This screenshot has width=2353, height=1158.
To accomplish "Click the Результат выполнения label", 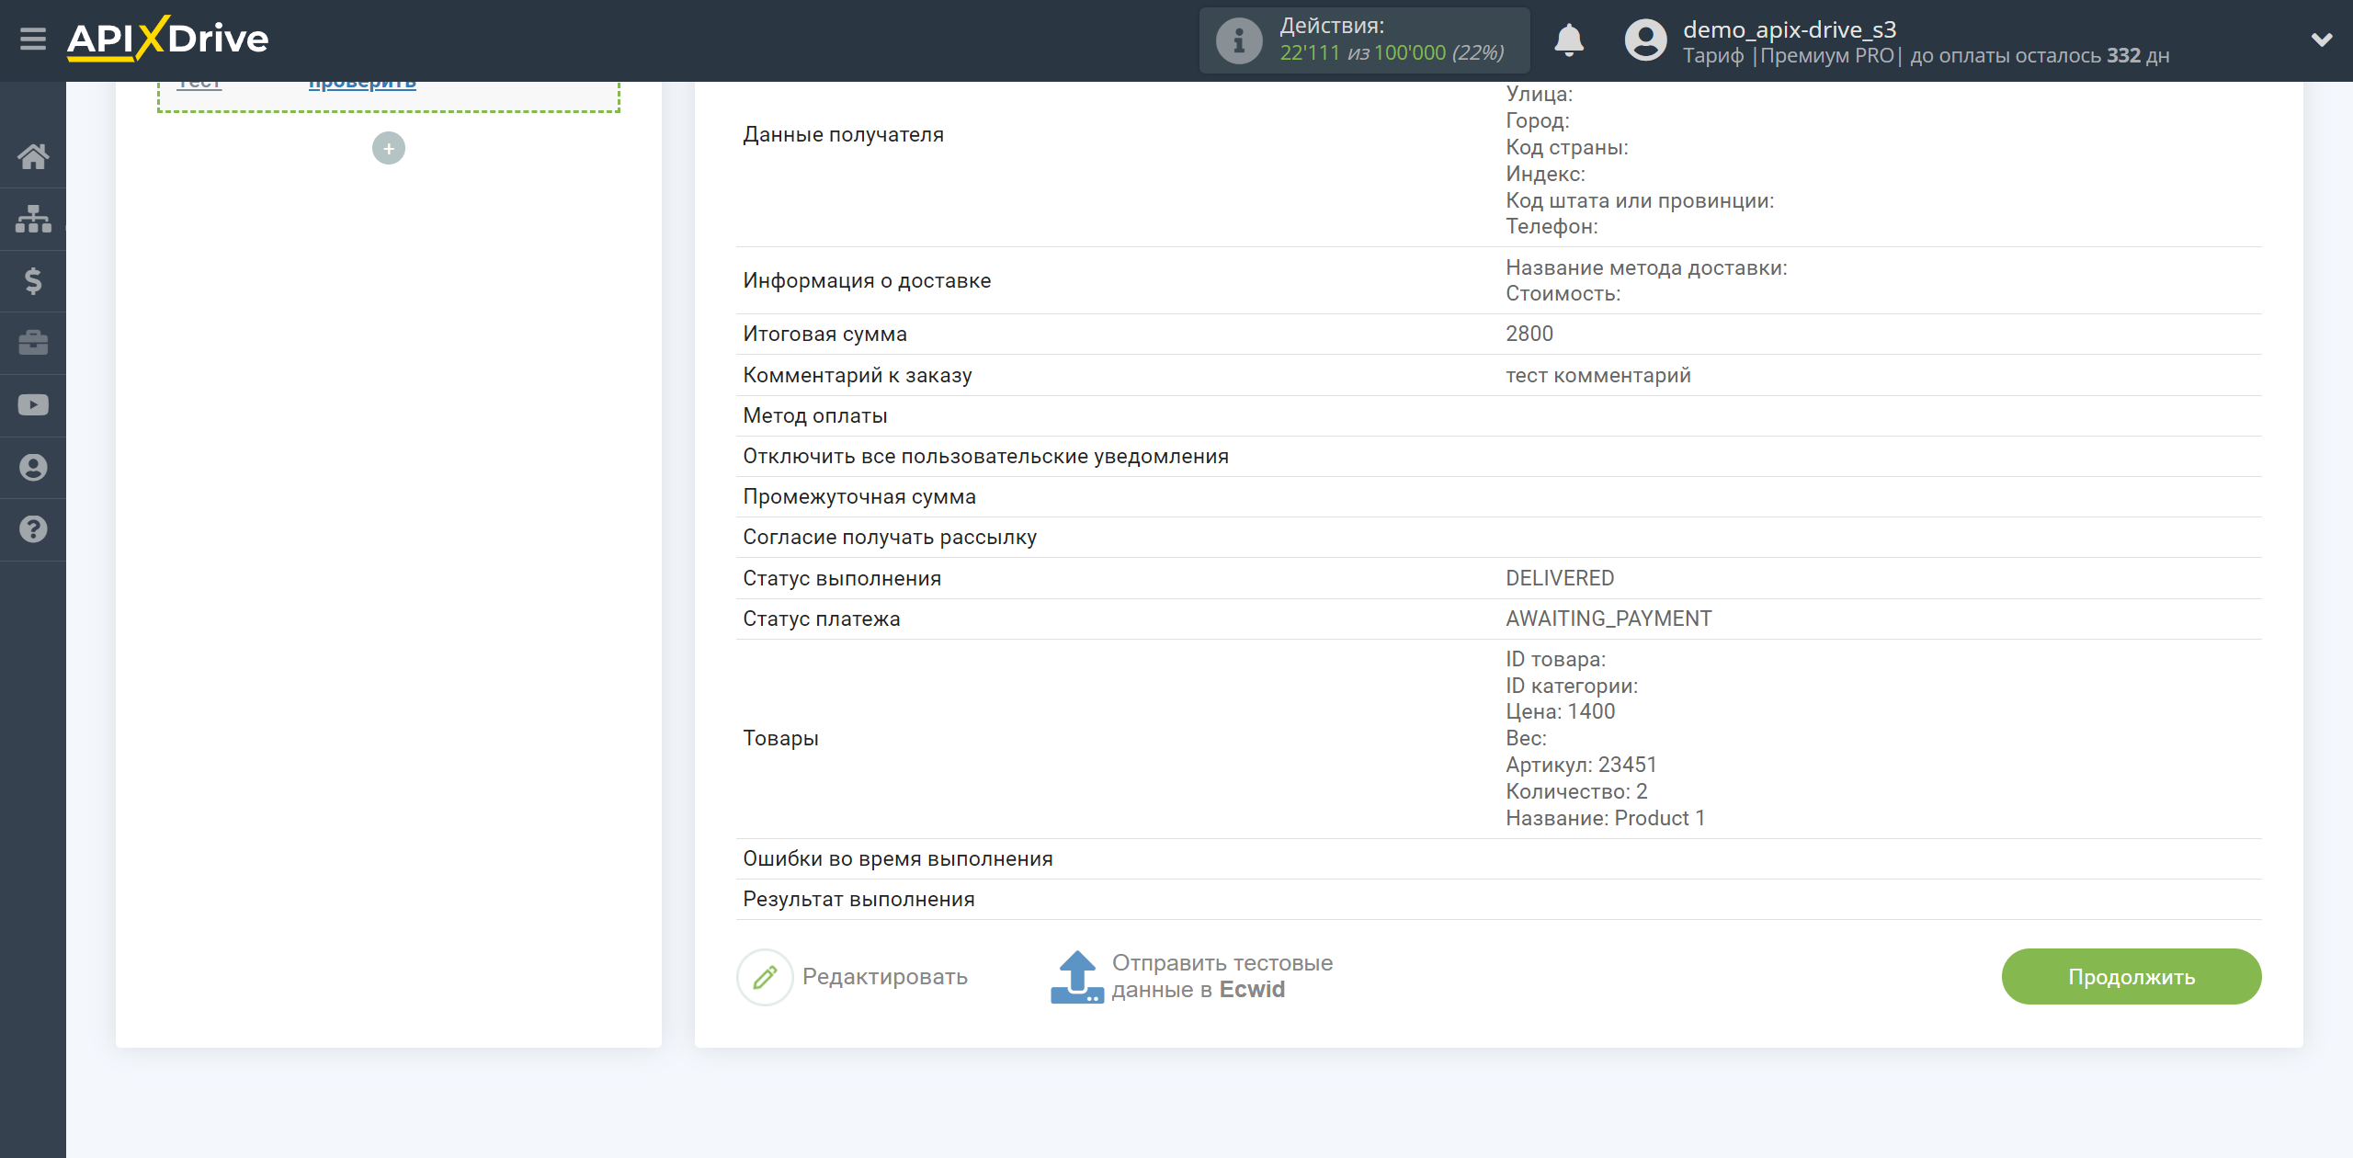I will 858,899.
